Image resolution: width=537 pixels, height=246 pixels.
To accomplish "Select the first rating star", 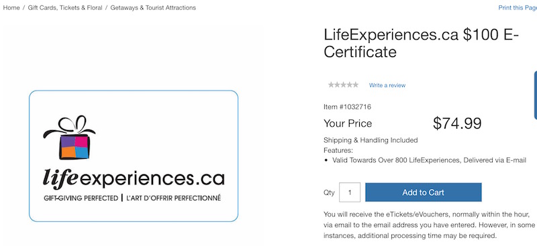I will (x=331, y=84).
